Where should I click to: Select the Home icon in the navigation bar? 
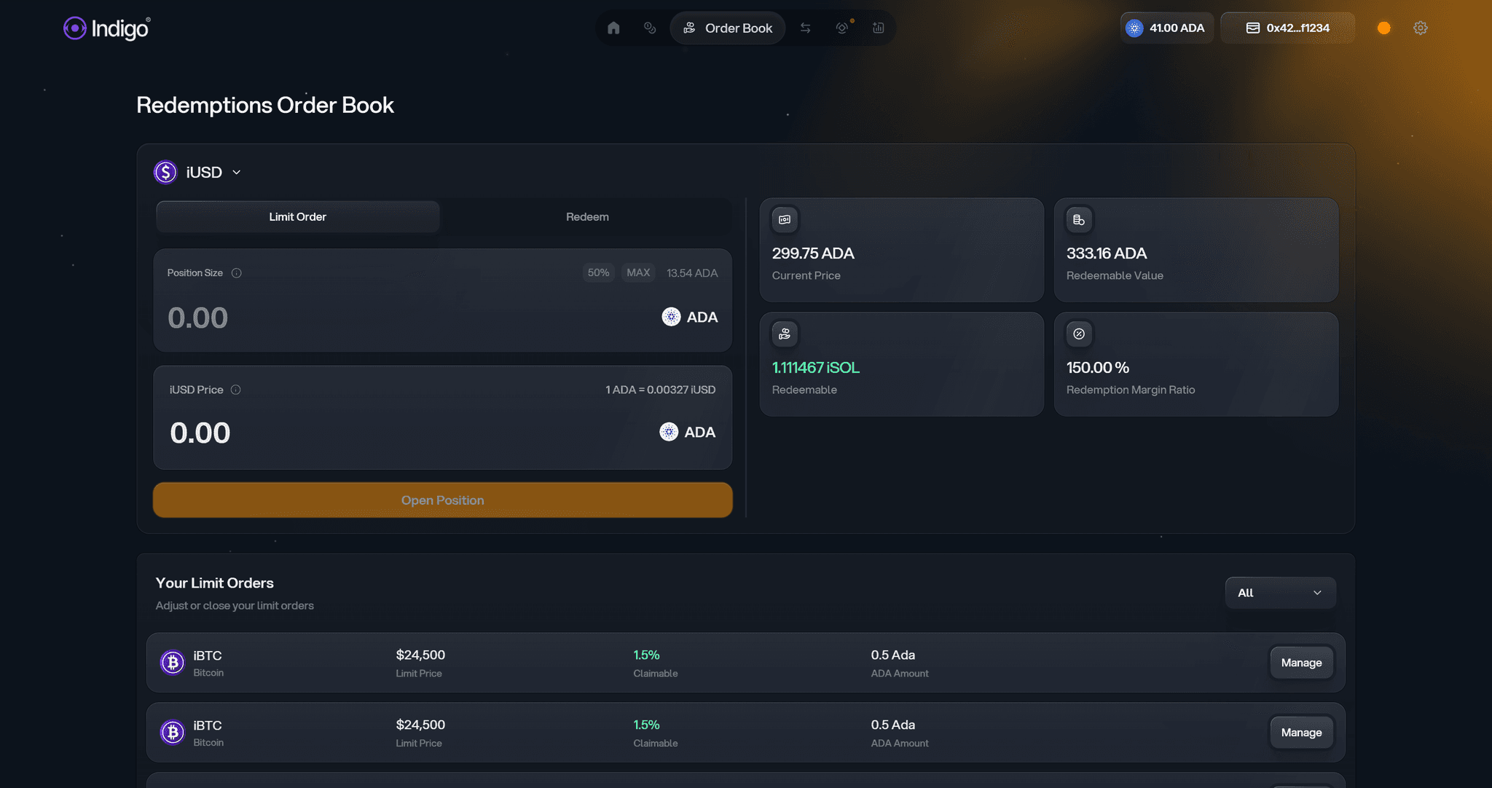pos(613,28)
